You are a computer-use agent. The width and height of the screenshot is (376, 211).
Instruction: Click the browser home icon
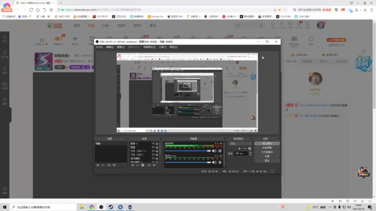click(x=38, y=10)
